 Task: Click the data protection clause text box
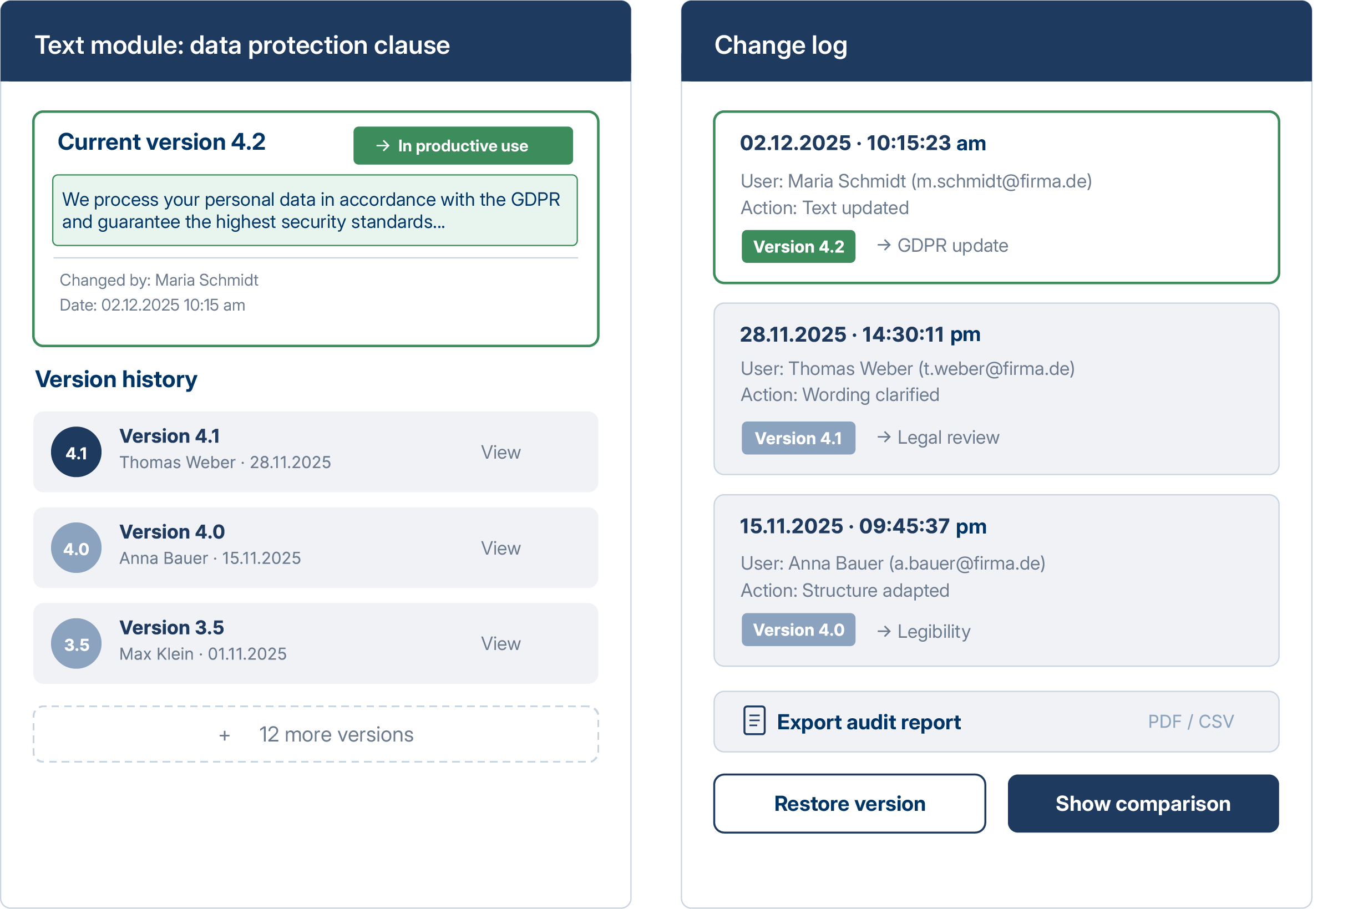(315, 210)
